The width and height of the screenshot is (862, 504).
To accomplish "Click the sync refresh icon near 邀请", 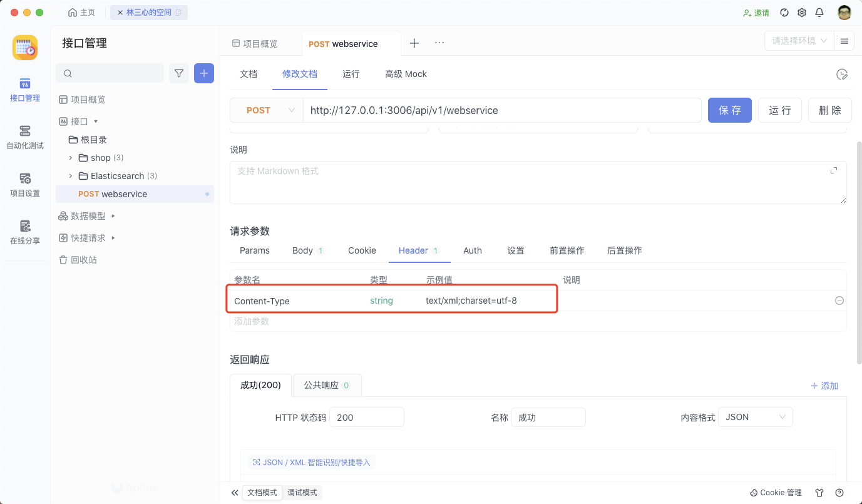I will click(784, 12).
